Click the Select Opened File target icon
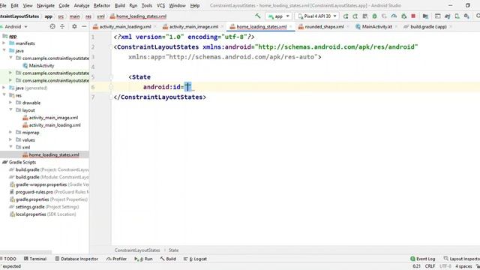This screenshot has width=480, height=270. pos(52,27)
